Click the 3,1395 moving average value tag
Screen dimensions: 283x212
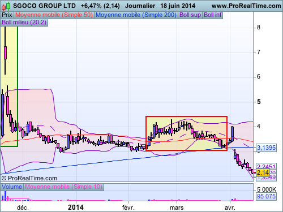pyautogui.click(x=266, y=148)
